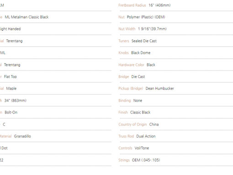Image resolution: width=233 pixels, height=175 pixels.
Task: Select the Granadillo material value
Action: (22, 136)
